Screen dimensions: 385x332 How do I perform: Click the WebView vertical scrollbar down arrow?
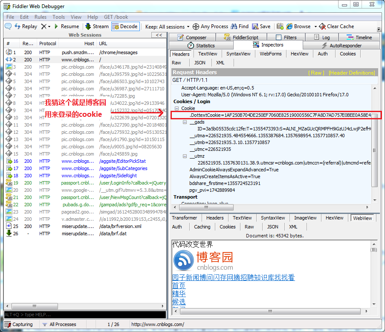374,304
